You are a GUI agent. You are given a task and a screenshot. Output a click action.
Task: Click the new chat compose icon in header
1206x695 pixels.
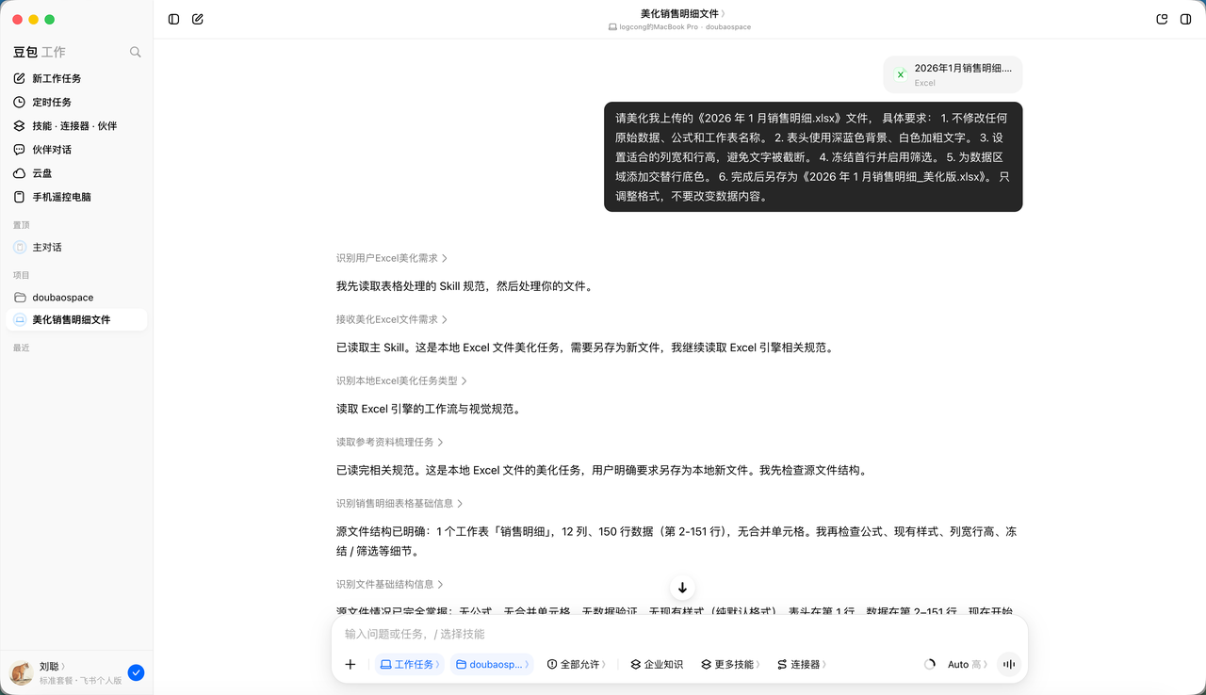click(x=198, y=19)
